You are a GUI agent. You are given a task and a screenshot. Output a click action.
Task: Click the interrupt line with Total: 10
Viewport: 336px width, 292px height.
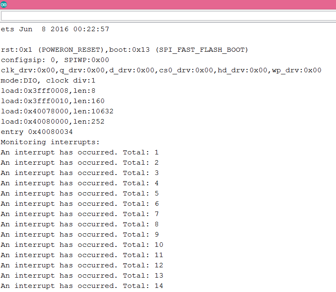click(82, 245)
